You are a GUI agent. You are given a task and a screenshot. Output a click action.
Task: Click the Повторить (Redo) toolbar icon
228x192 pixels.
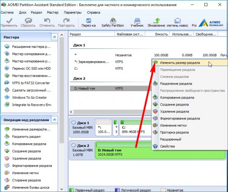pyautogui.click(x=66, y=22)
